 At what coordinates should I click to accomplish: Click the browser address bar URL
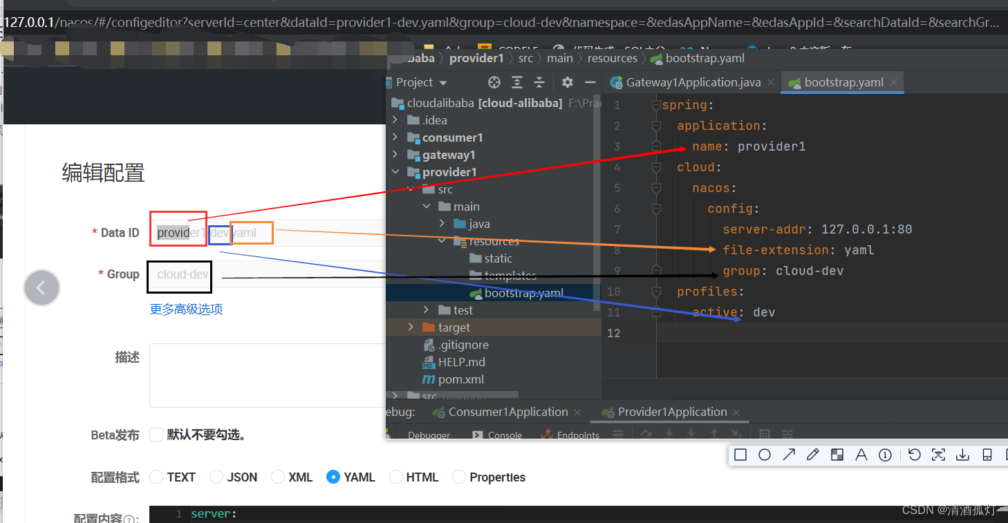[501, 23]
